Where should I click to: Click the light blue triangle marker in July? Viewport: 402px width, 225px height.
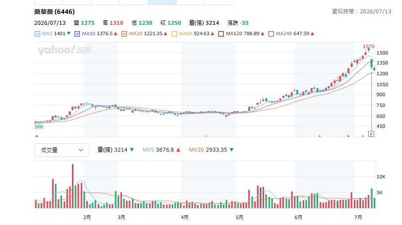pyautogui.click(x=362, y=136)
